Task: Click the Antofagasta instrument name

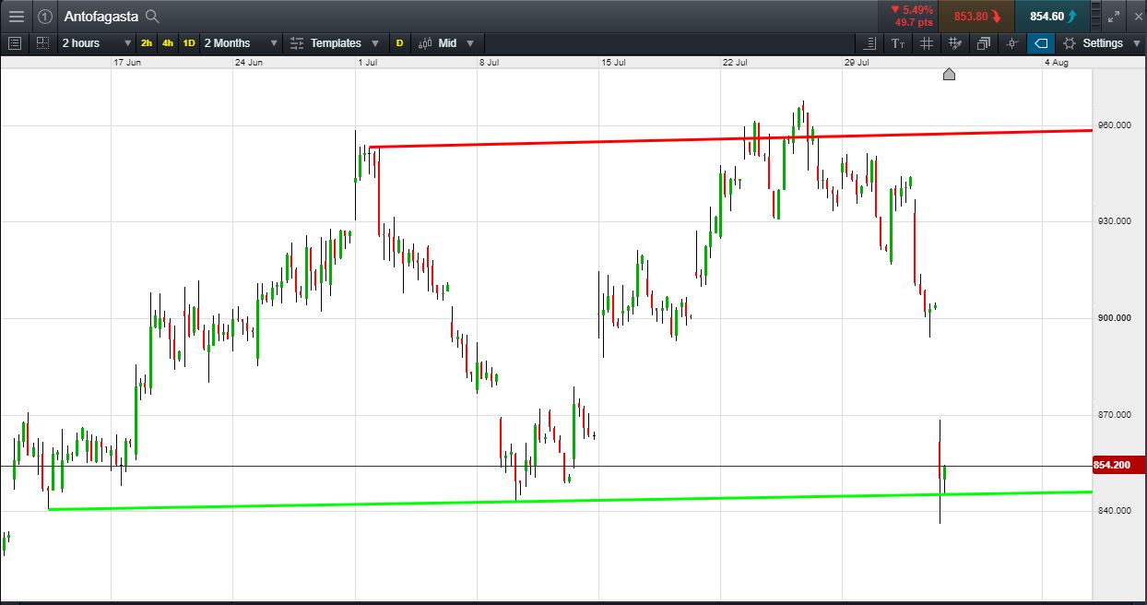Action: click(101, 16)
